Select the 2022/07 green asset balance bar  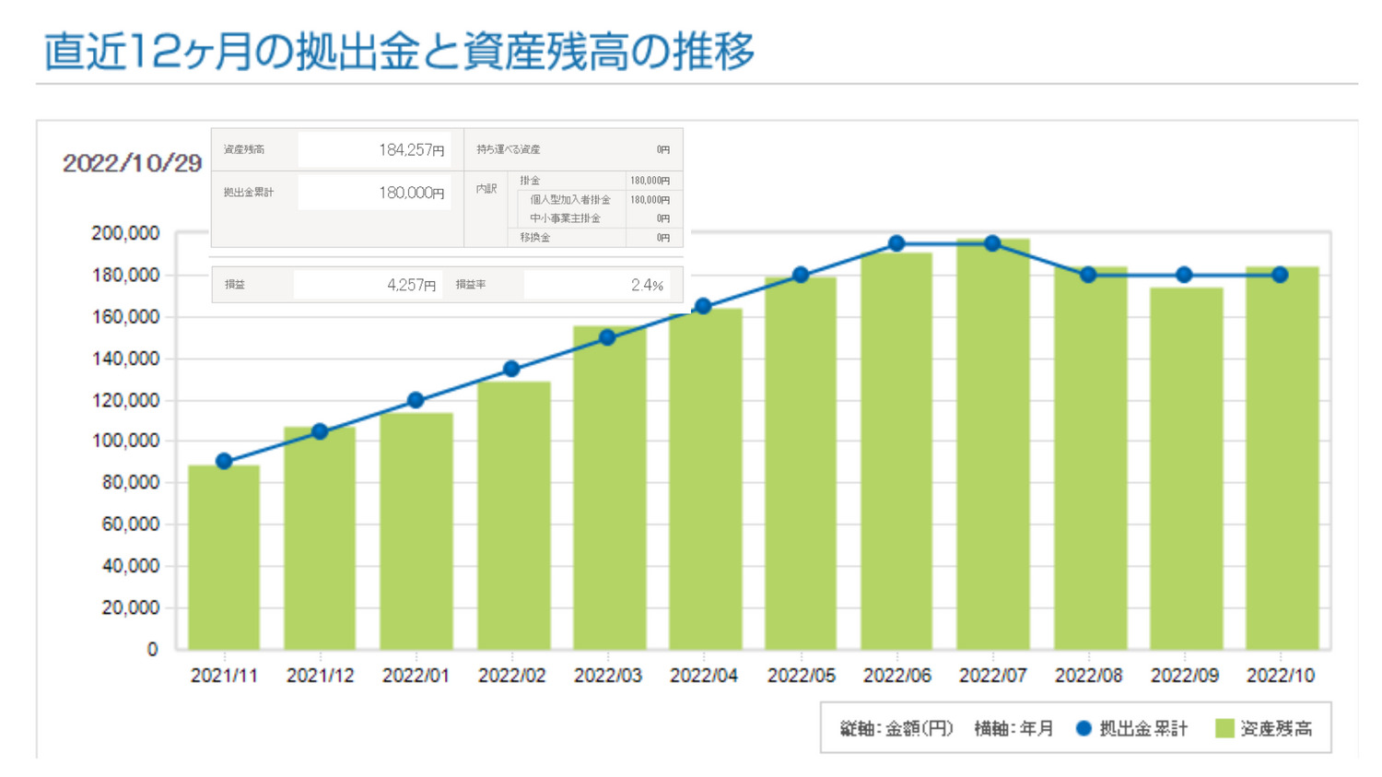pyautogui.click(x=992, y=444)
